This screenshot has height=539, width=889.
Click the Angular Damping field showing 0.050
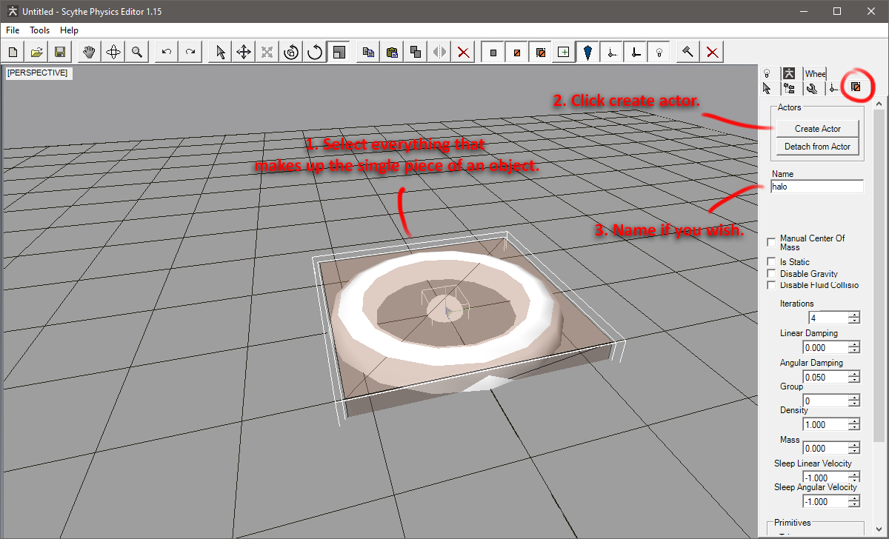(x=825, y=377)
